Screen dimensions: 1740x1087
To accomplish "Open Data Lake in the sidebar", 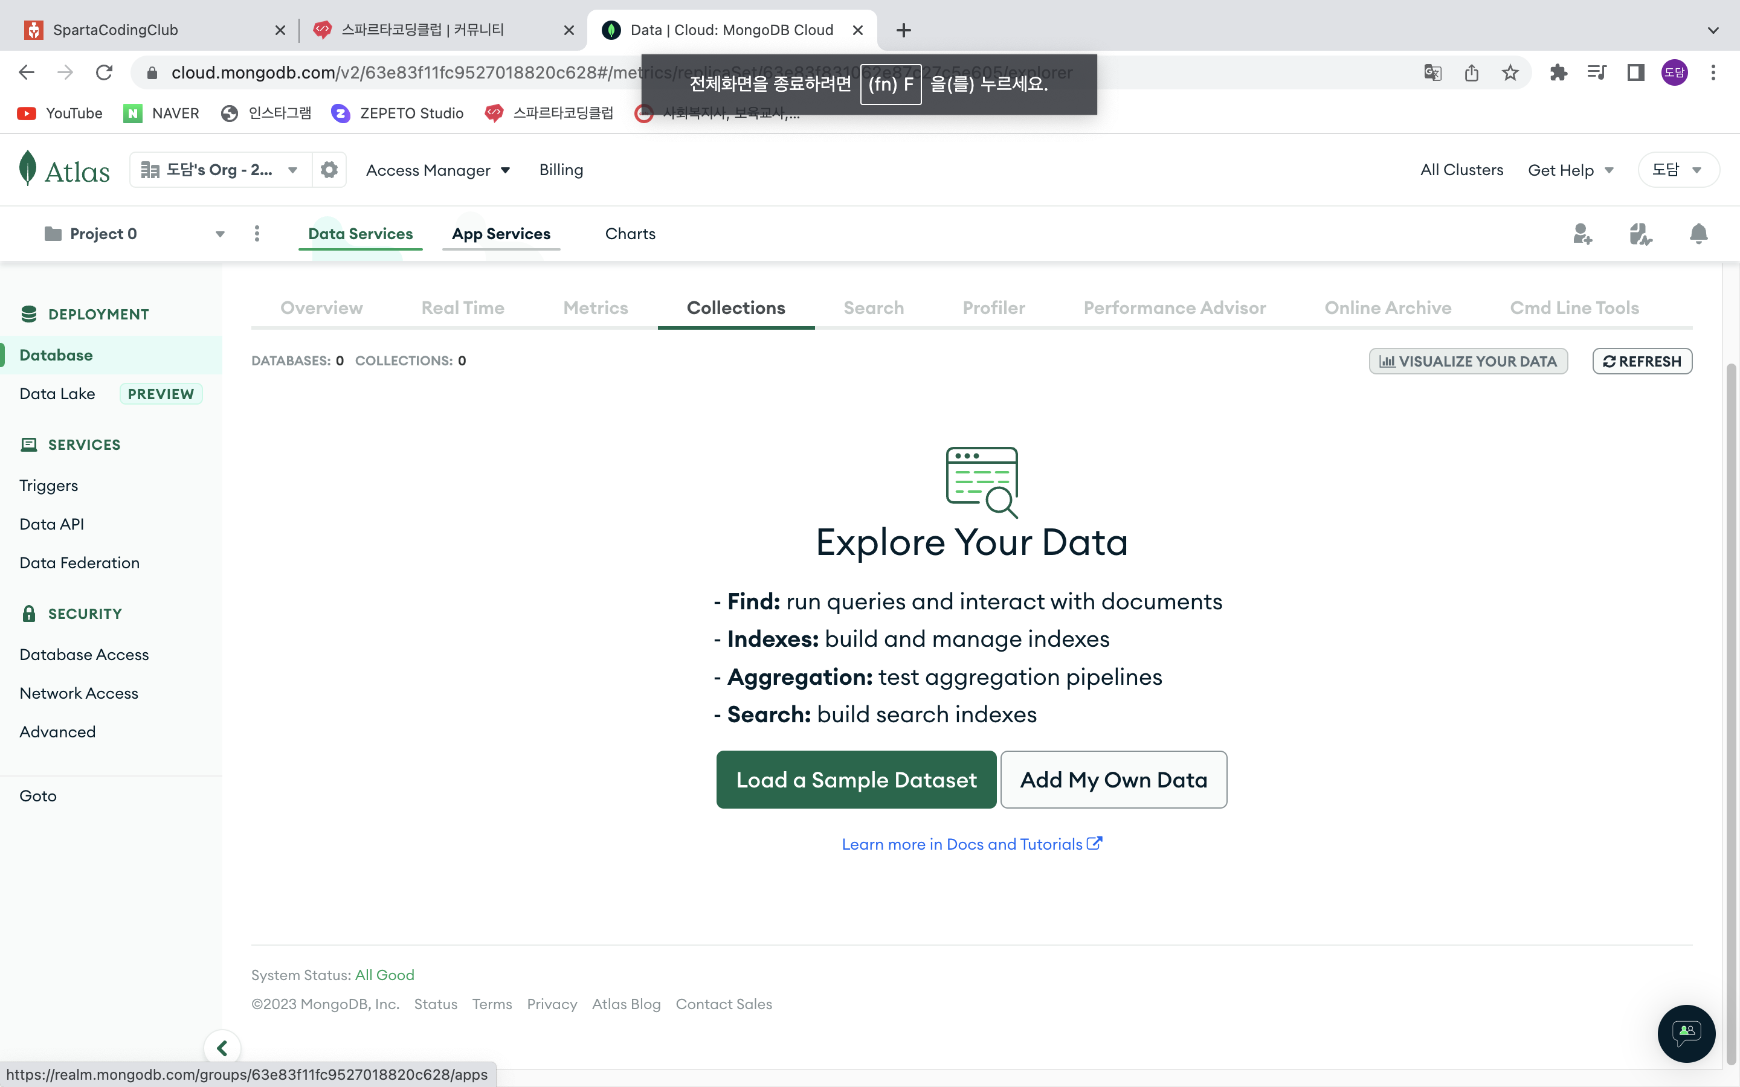I will (57, 394).
